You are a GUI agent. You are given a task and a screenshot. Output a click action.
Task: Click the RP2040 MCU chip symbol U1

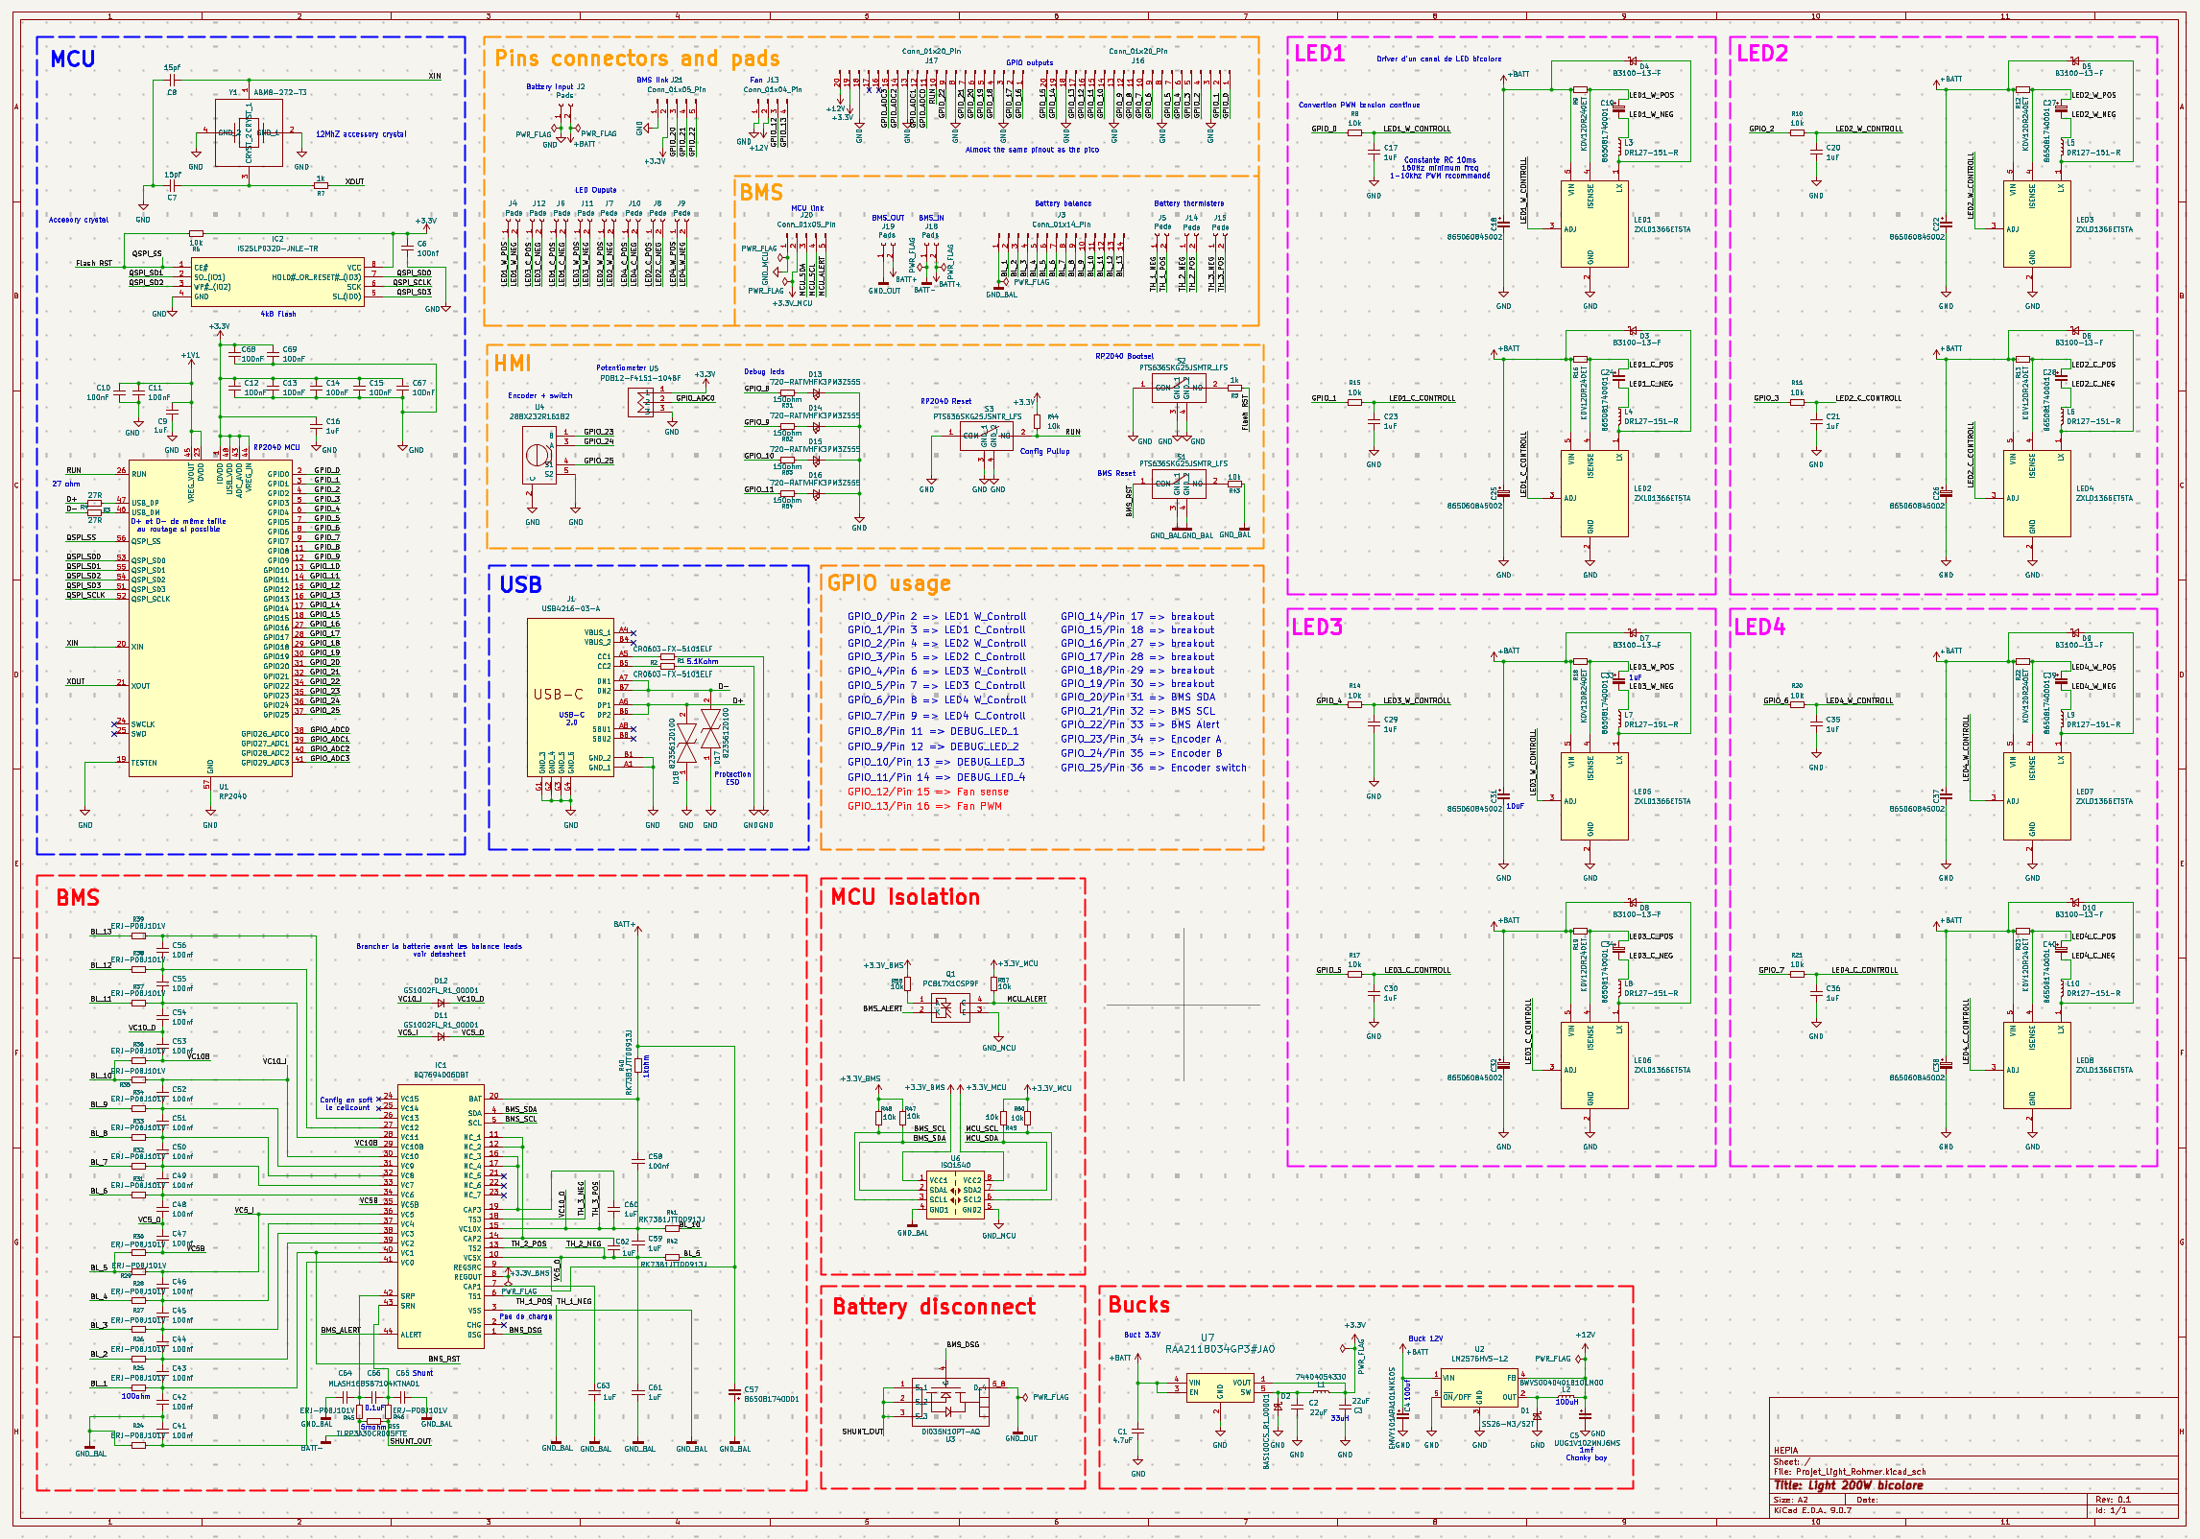click(209, 619)
